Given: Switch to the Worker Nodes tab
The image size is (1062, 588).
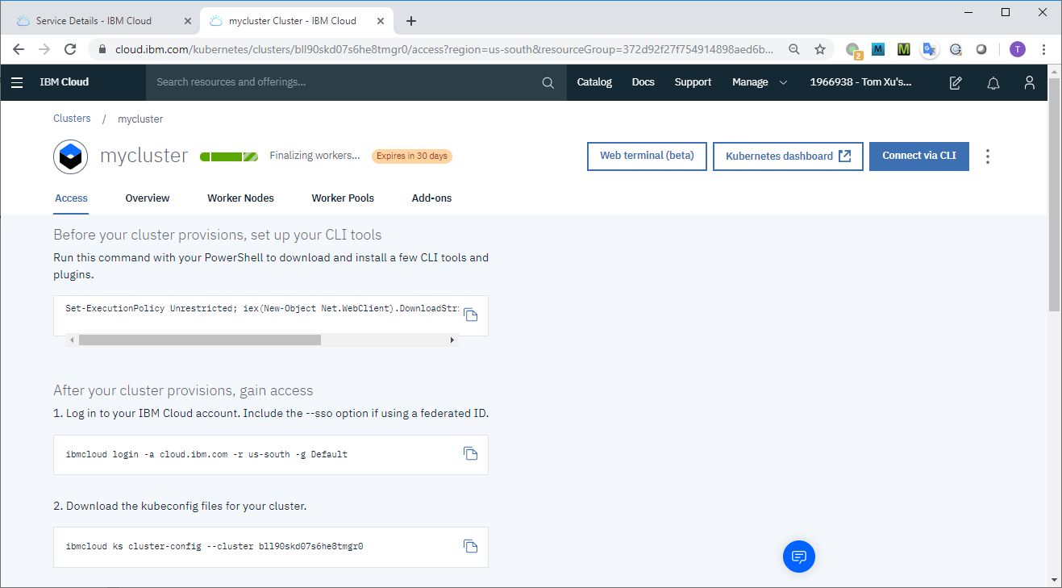Looking at the screenshot, I should point(240,198).
